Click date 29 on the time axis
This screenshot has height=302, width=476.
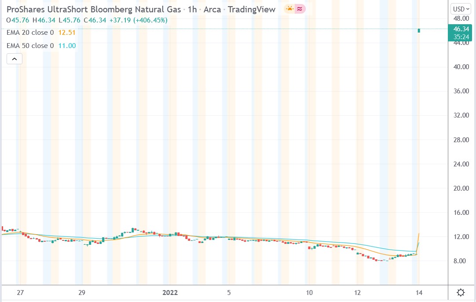(x=82, y=293)
